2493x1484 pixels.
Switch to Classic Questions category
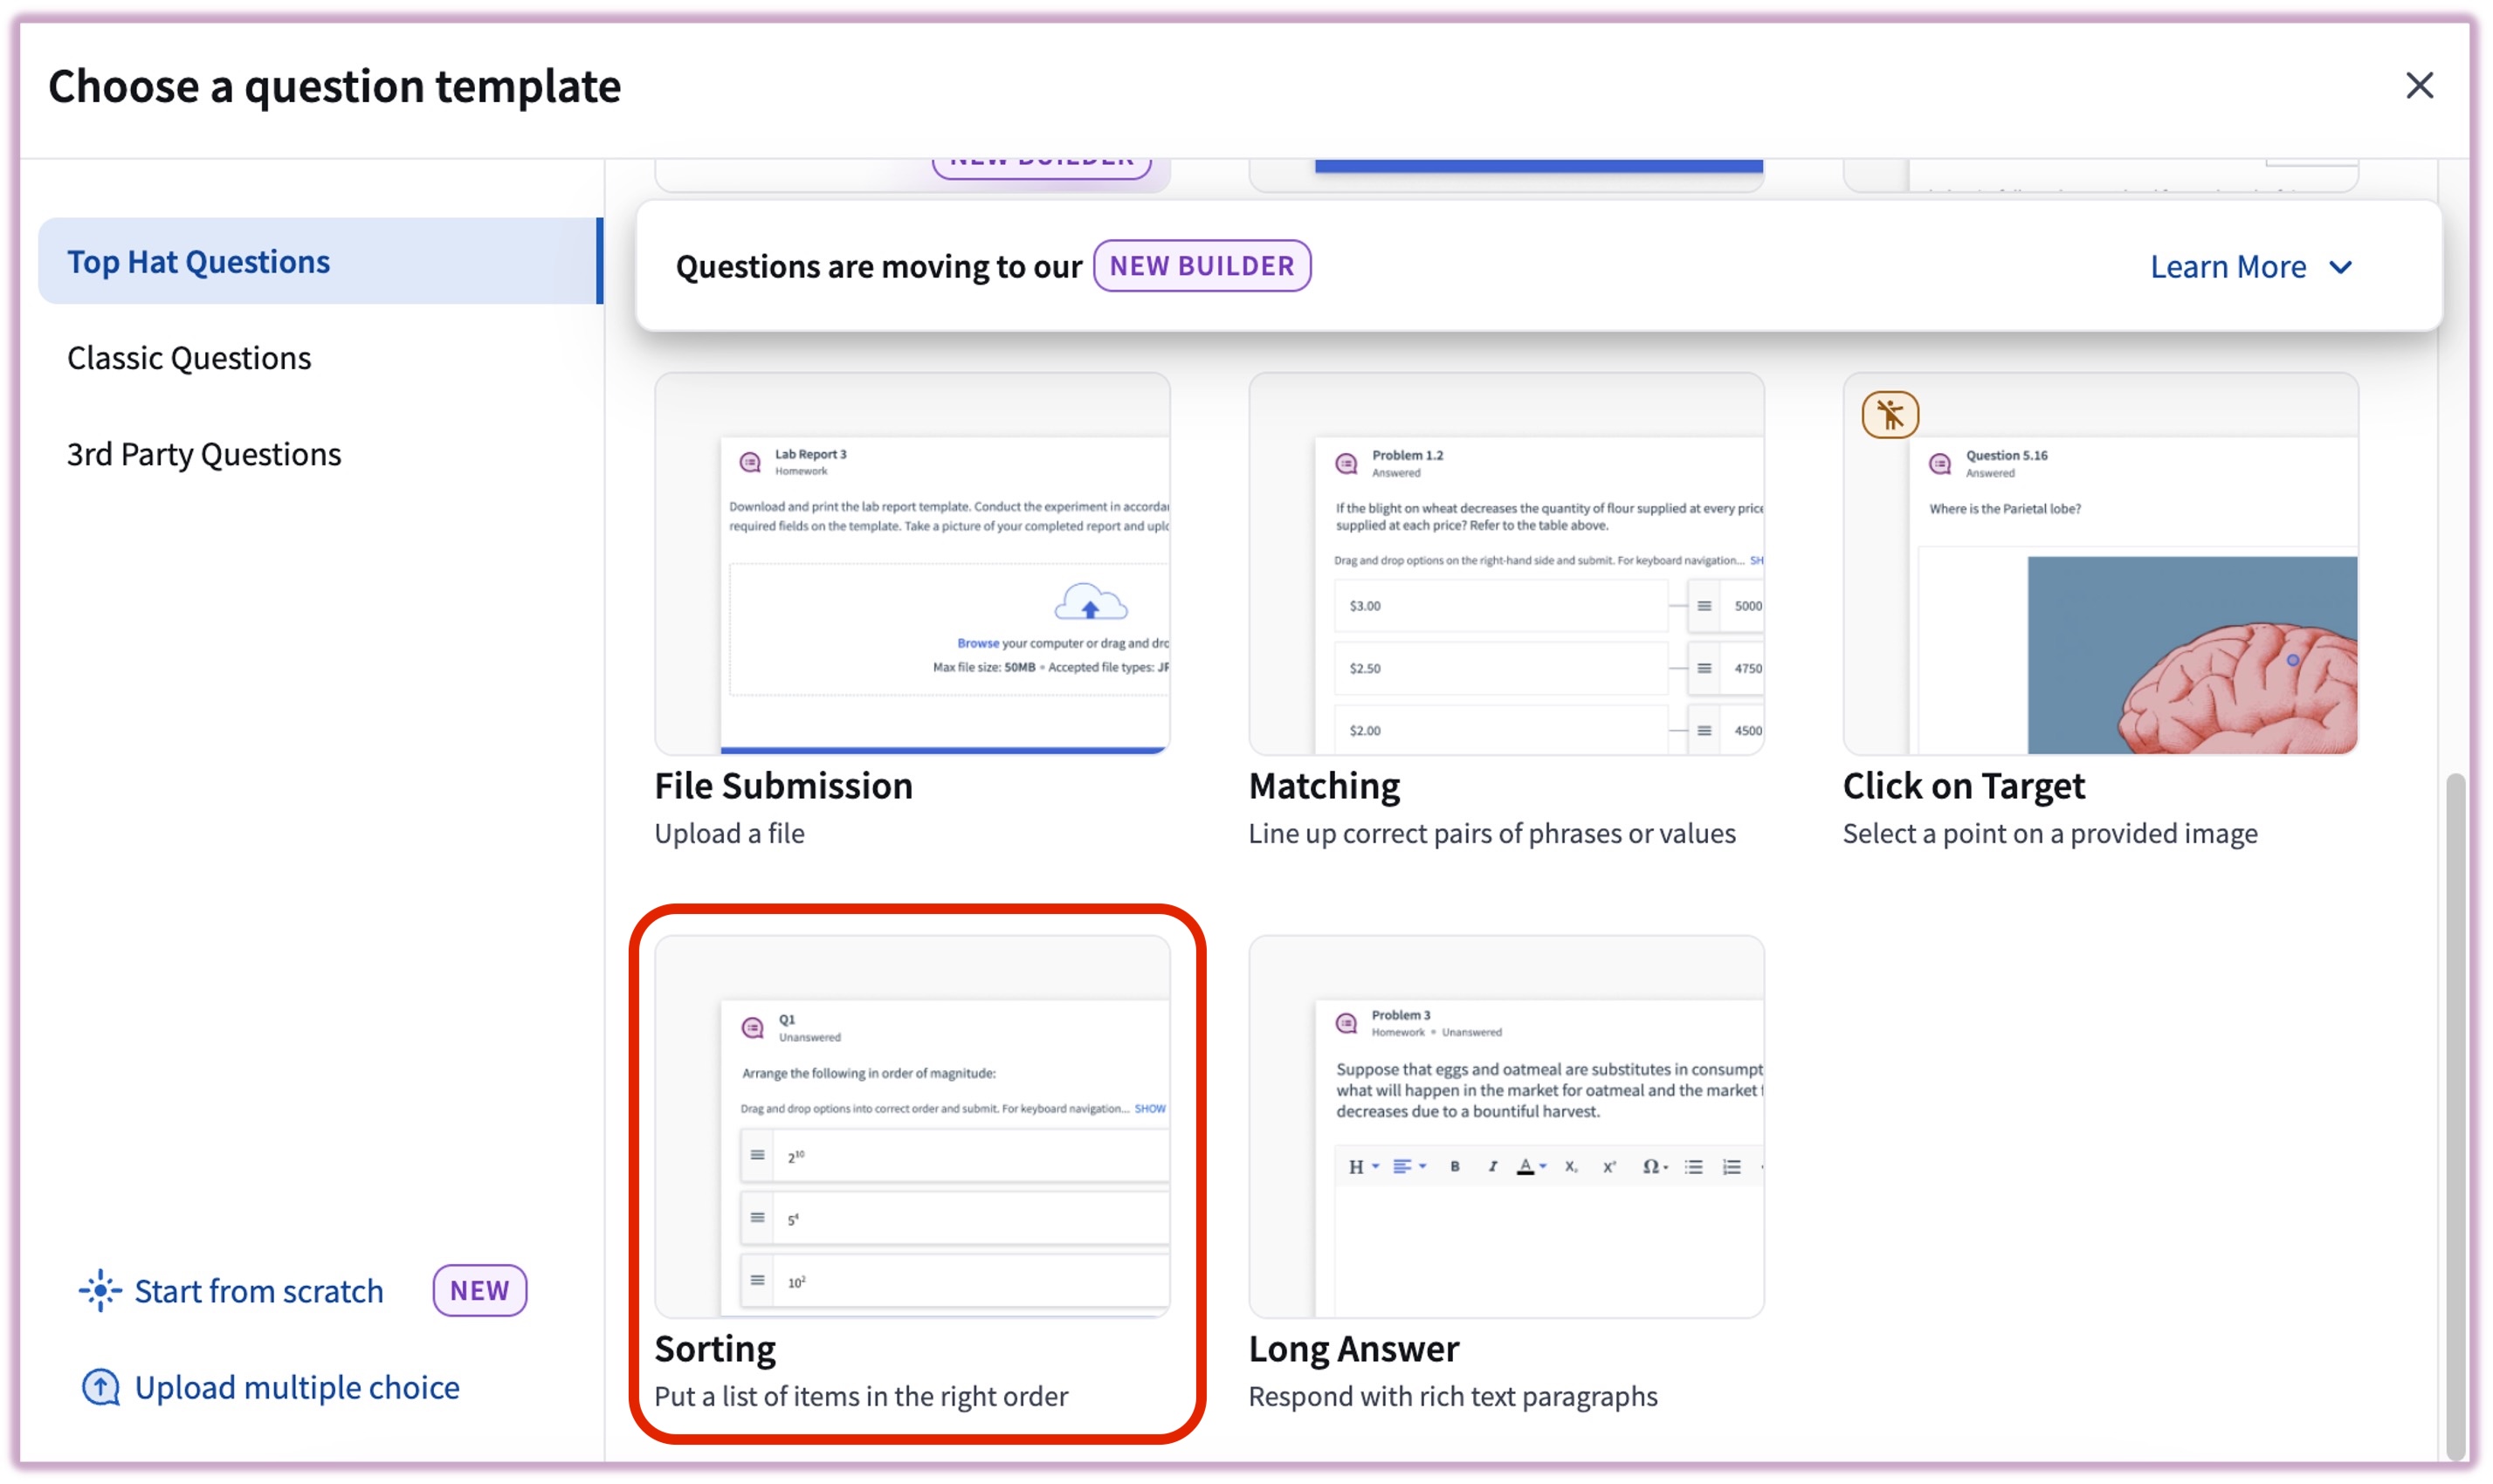pyautogui.click(x=189, y=358)
